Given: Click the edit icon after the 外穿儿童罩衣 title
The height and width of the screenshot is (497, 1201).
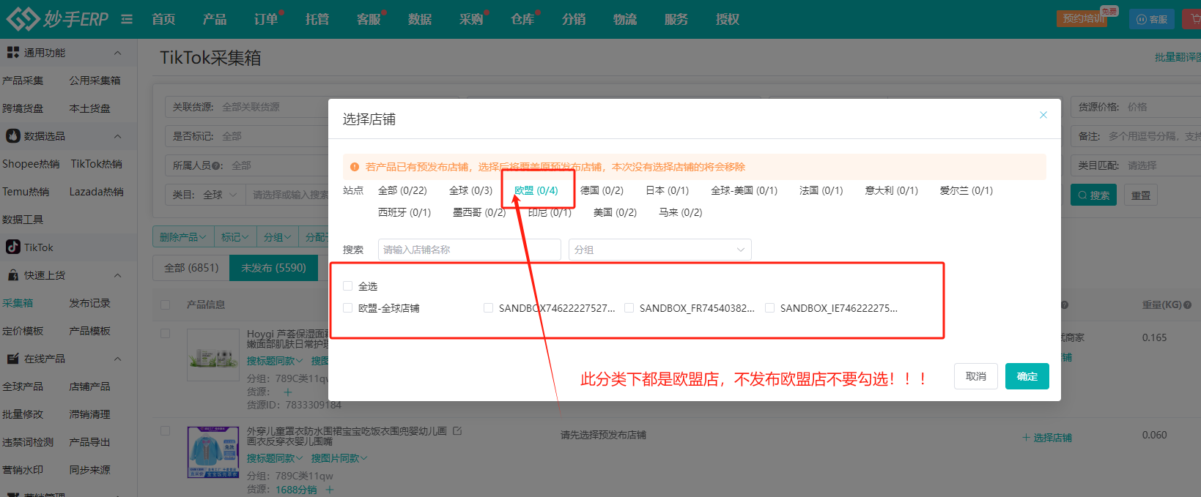Looking at the screenshot, I should [x=457, y=431].
